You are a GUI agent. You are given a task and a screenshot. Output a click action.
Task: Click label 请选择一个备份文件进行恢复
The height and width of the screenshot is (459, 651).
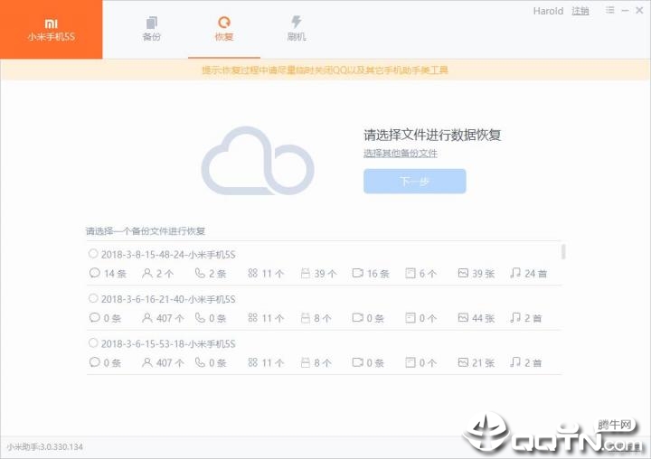(146, 231)
